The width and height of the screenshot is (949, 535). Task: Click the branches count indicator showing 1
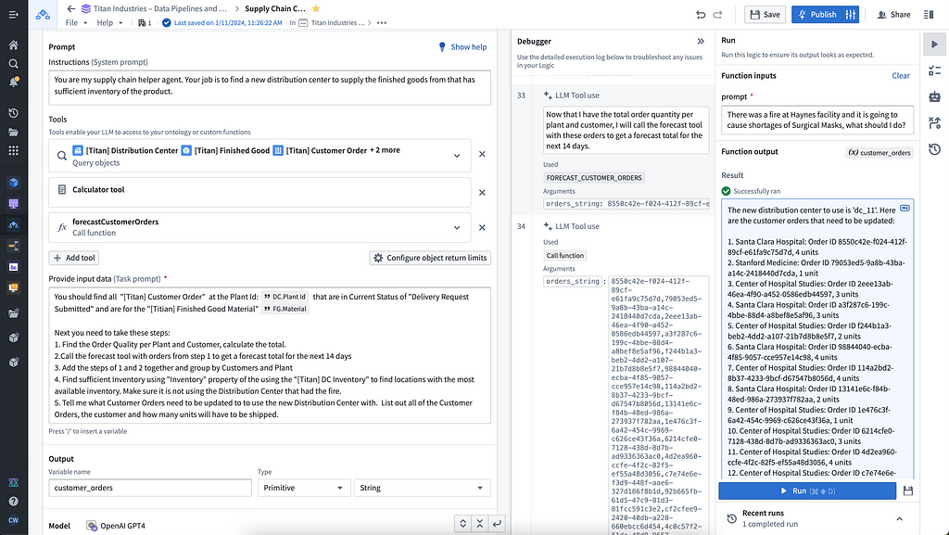[145, 23]
